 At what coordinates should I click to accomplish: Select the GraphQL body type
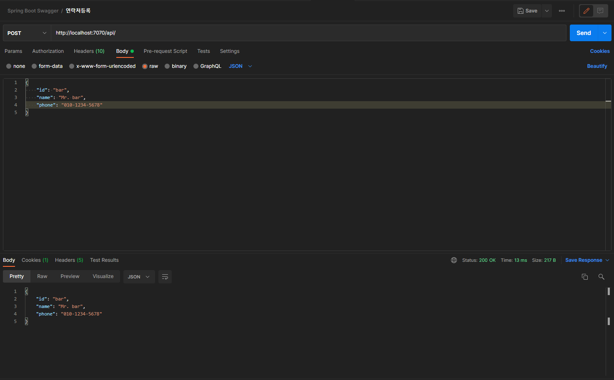[207, 66]
